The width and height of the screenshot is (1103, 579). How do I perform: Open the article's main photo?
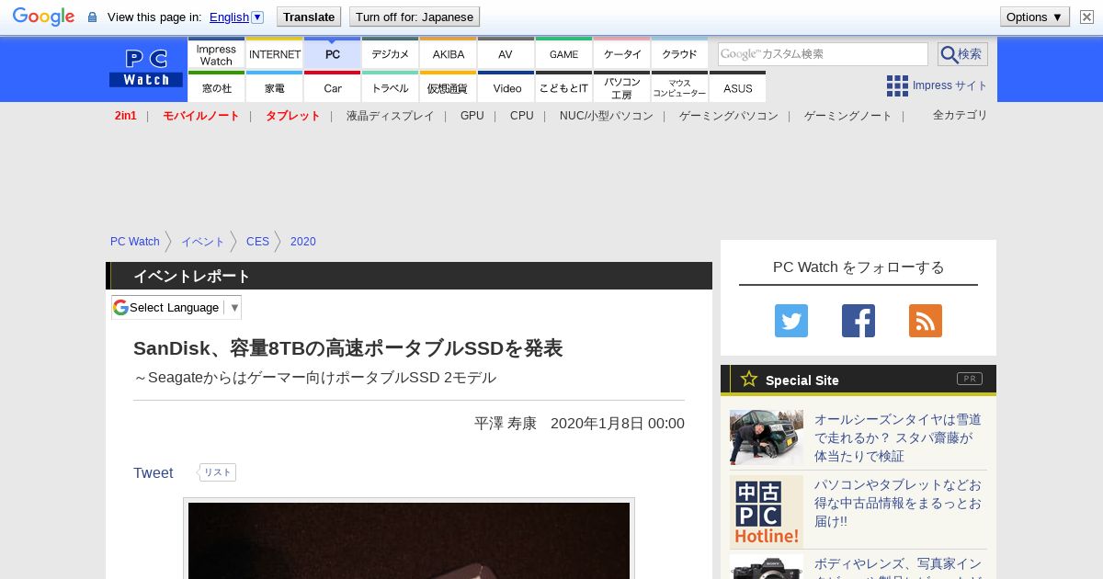tap(409, 540)
